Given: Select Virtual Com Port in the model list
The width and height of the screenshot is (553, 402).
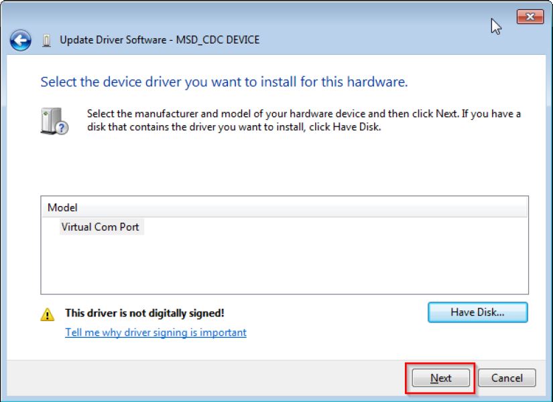Looking at the screenshot, I should (101, 227).
